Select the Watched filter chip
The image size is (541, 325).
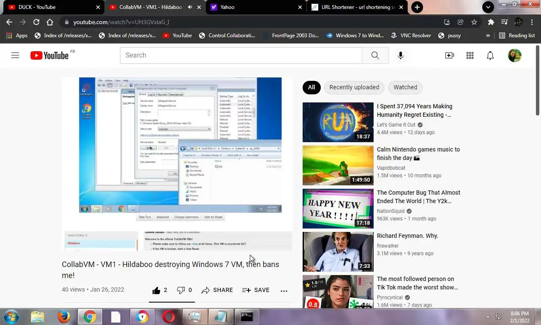[x=405, y=88]
